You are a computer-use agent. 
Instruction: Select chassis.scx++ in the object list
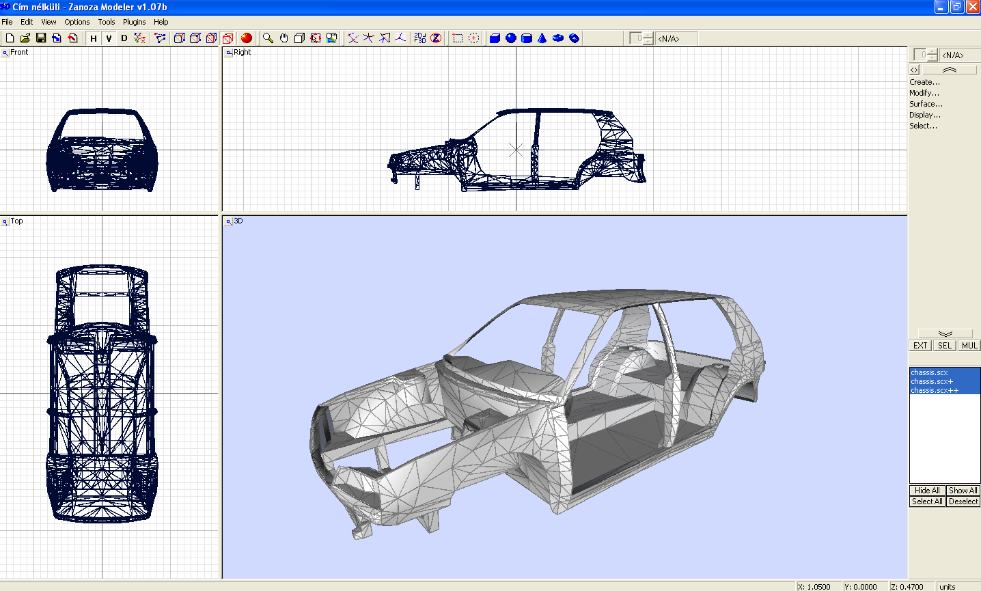945,390
